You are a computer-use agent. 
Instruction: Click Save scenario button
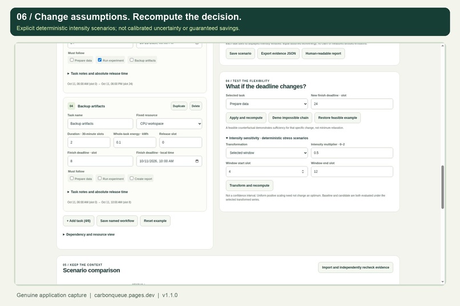(x=240, y=54)
